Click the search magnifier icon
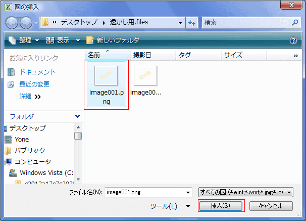 pos(295,22)
